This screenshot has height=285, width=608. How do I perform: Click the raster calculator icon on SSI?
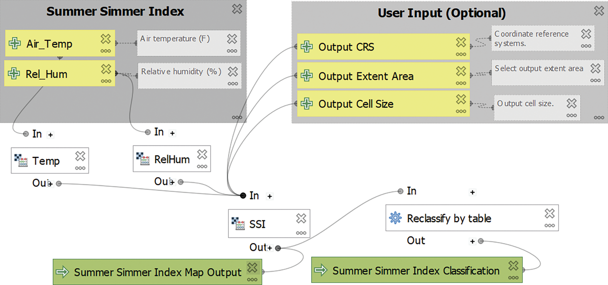pos(238,223)
